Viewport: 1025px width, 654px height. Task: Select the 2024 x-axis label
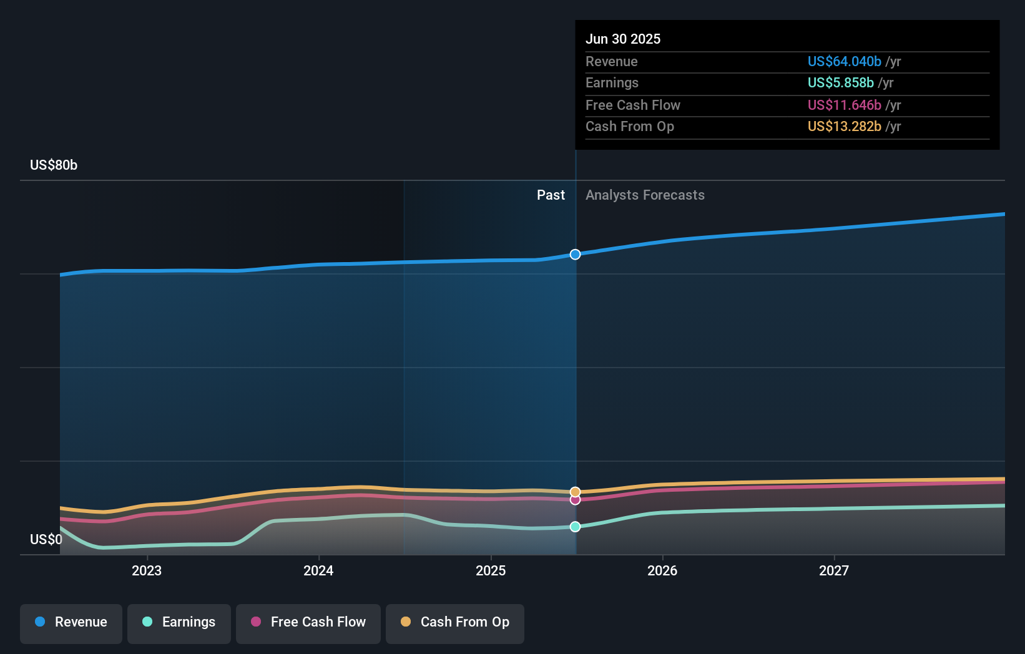(x=318, y=570)
